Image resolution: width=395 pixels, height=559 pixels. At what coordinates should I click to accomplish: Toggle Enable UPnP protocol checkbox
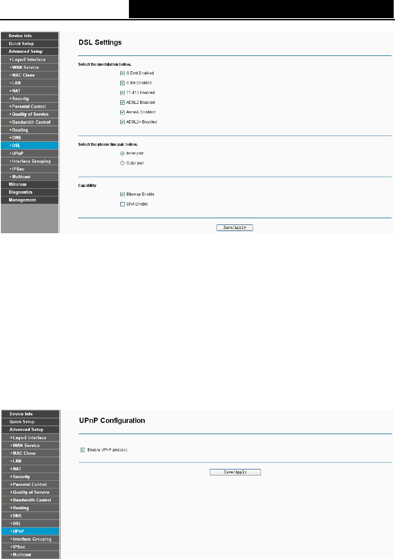[83, 450]
